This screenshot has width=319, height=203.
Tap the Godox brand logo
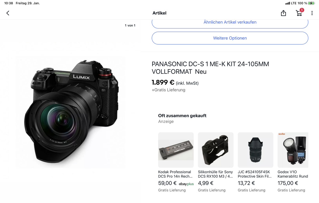click(x=282, y=134)
